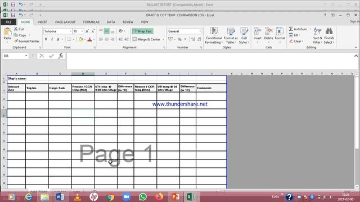Open the Orientation text rotation tool

(x=121, y=31)
